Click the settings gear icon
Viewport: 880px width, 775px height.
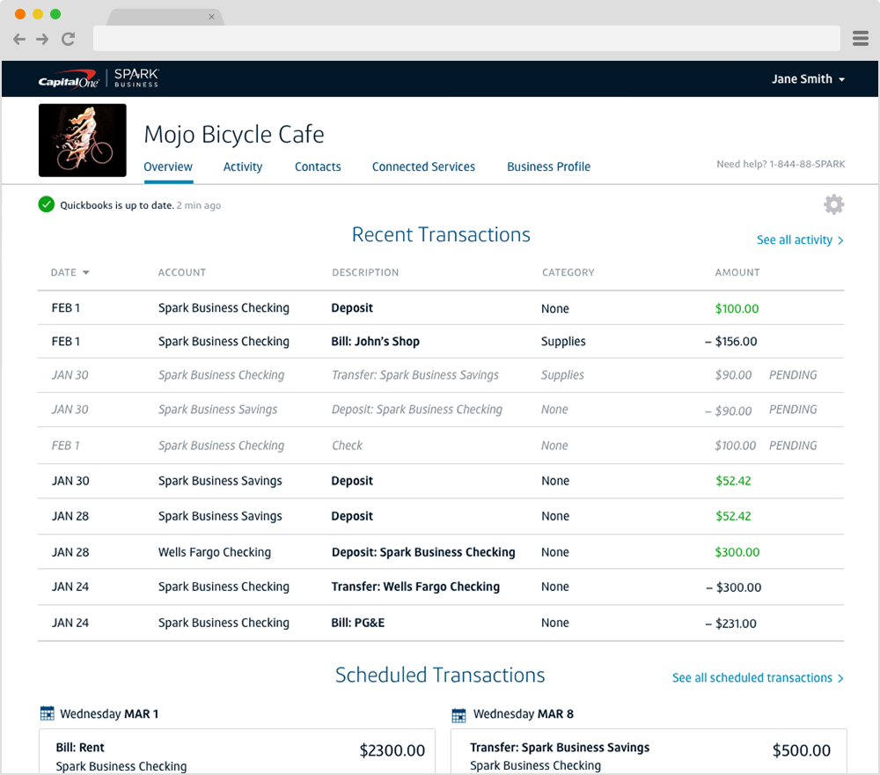pyautogui.click(x=833, y=205)
